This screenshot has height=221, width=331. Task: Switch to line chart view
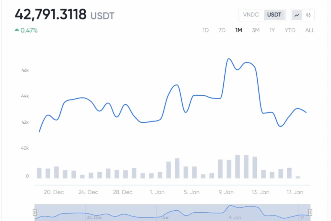click(297, 15)
